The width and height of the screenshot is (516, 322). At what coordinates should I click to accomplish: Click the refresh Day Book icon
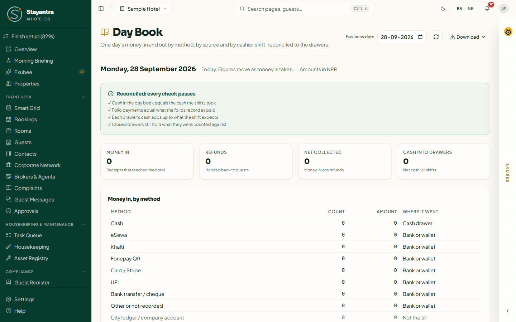click(436, 37)
